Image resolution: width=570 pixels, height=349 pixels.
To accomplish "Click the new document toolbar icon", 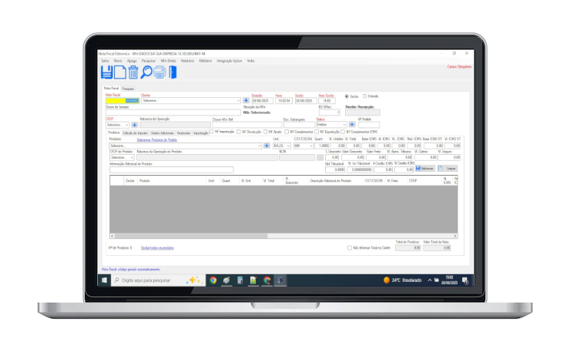I will click(x=120, y=72).
